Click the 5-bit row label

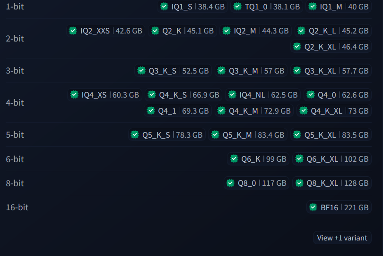(15, 135)
